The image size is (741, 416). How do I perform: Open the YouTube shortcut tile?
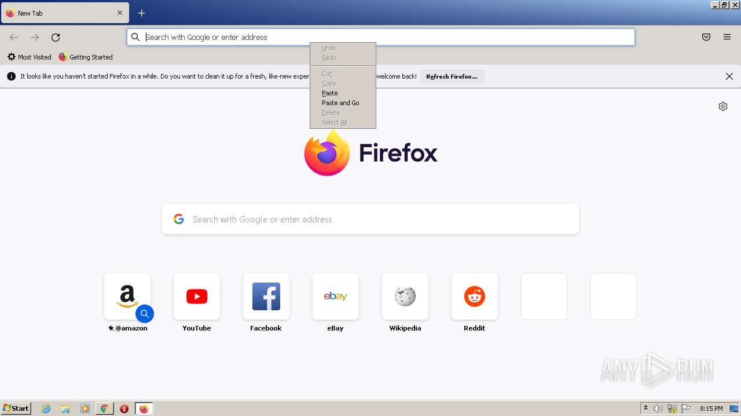[197, 296]
